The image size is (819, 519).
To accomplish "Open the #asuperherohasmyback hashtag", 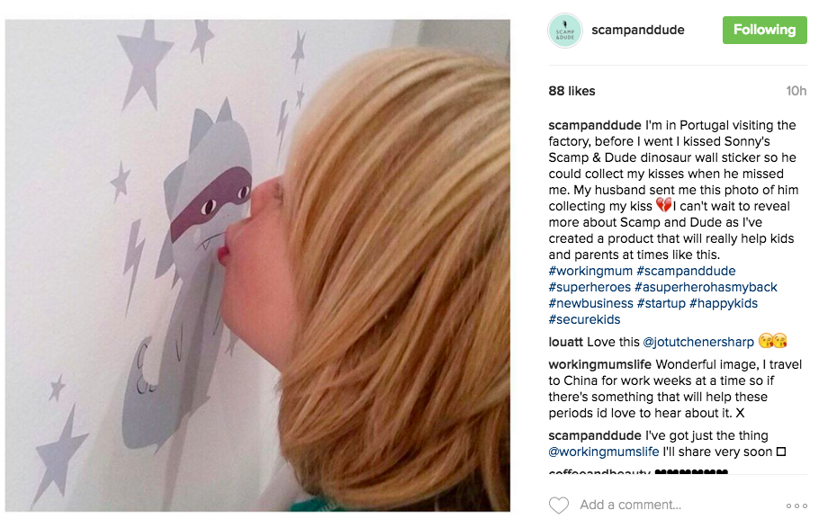I will pos(706,287).
